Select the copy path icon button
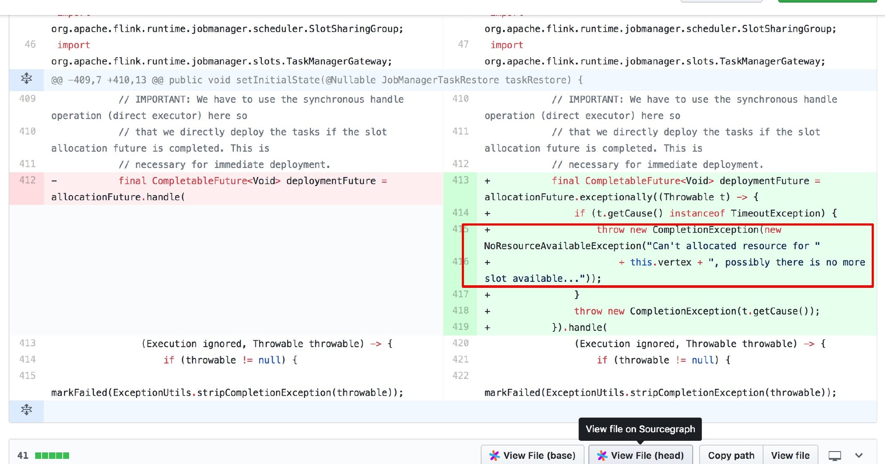The width and height of the screenshot is (885, 464). pyautogui.click(x=732, y=455)
